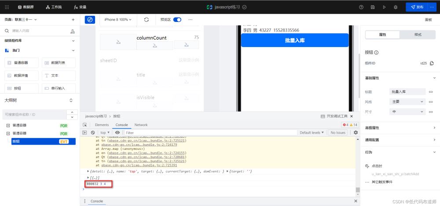Viewport: 440px width, 206px height.
Task: Collapse the 热门 popular components group
Action: (73, 51)
